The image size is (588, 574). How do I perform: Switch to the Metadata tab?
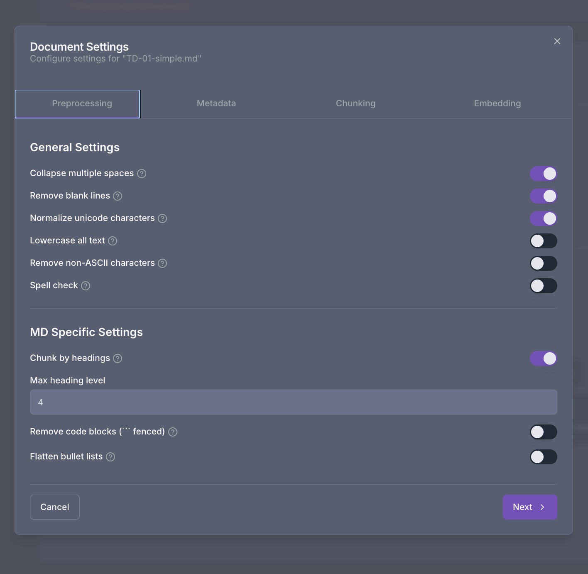pos(216,103)
